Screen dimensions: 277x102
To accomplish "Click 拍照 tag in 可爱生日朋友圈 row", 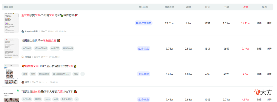I will point(56,99).
